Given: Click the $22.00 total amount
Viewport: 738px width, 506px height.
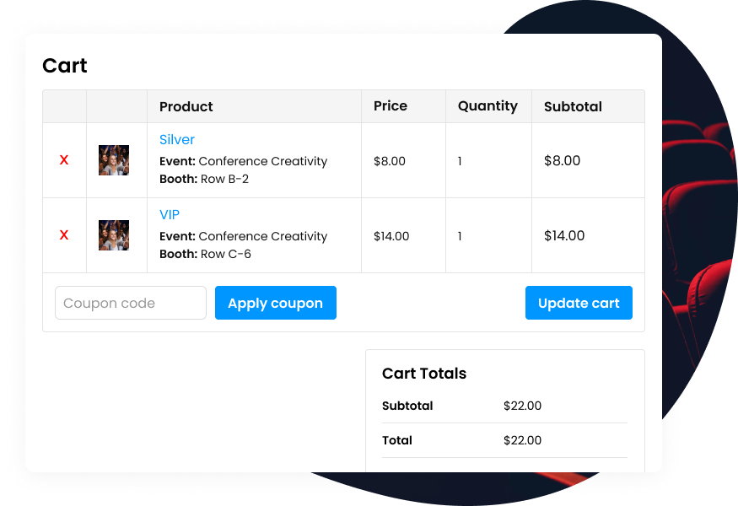Looking at the screenshot, I should coord(523,440).
